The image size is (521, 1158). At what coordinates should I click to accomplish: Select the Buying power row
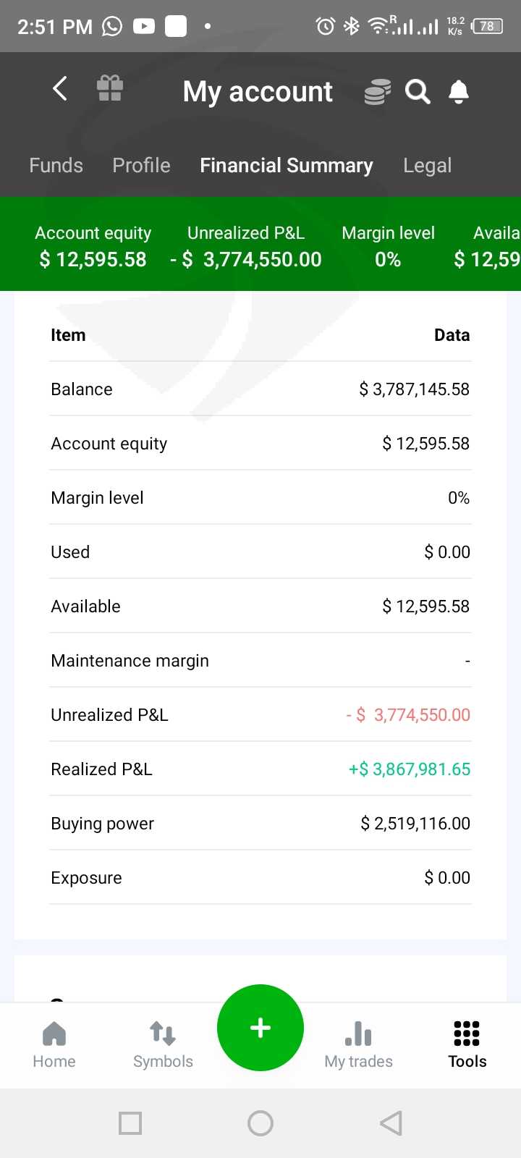260,823
